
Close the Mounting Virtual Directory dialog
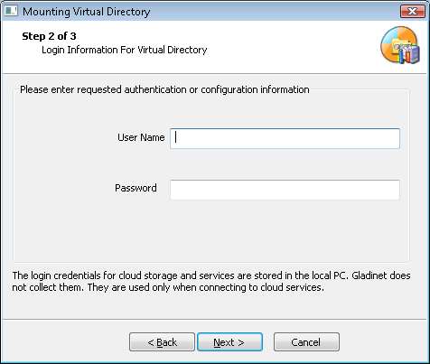click(x=412, y=12)
